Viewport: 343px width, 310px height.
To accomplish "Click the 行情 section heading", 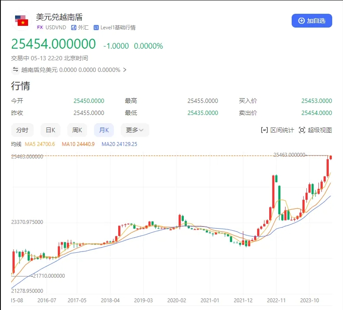I will click(21, 86).
